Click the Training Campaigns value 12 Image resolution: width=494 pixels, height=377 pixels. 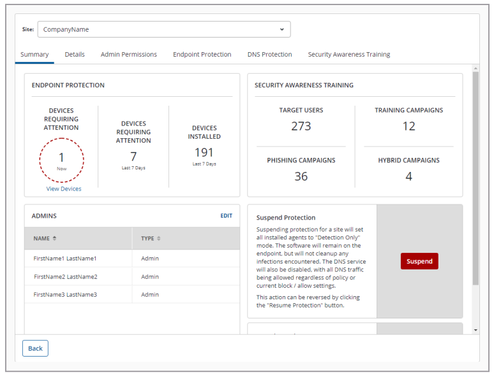click(409, 126)
